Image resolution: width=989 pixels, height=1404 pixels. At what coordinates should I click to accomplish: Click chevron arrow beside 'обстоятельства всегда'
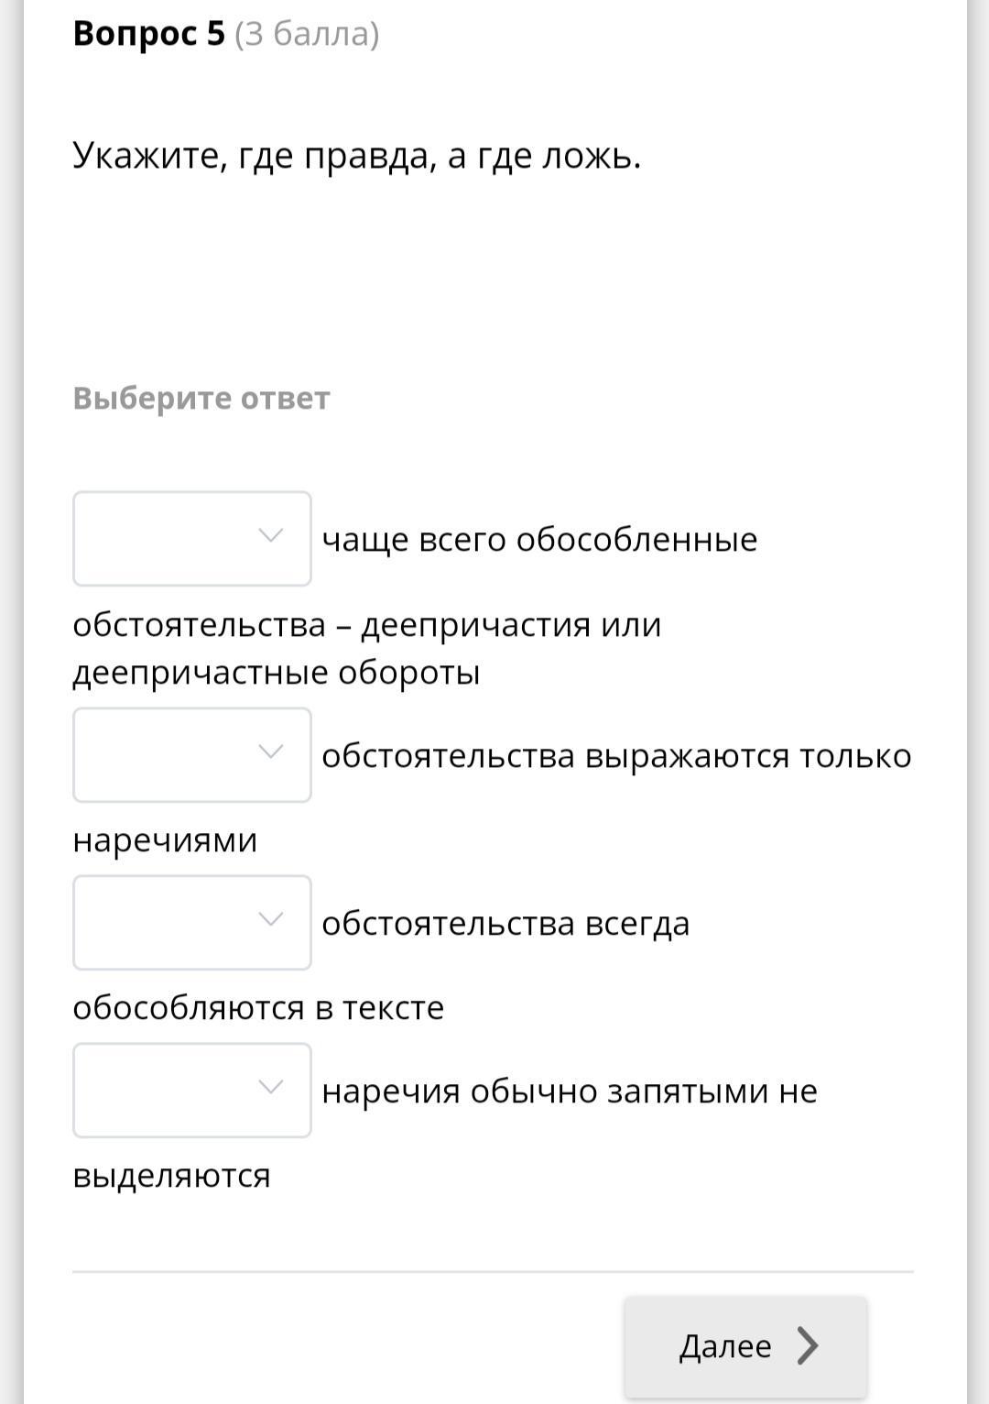tap(270, 919)
